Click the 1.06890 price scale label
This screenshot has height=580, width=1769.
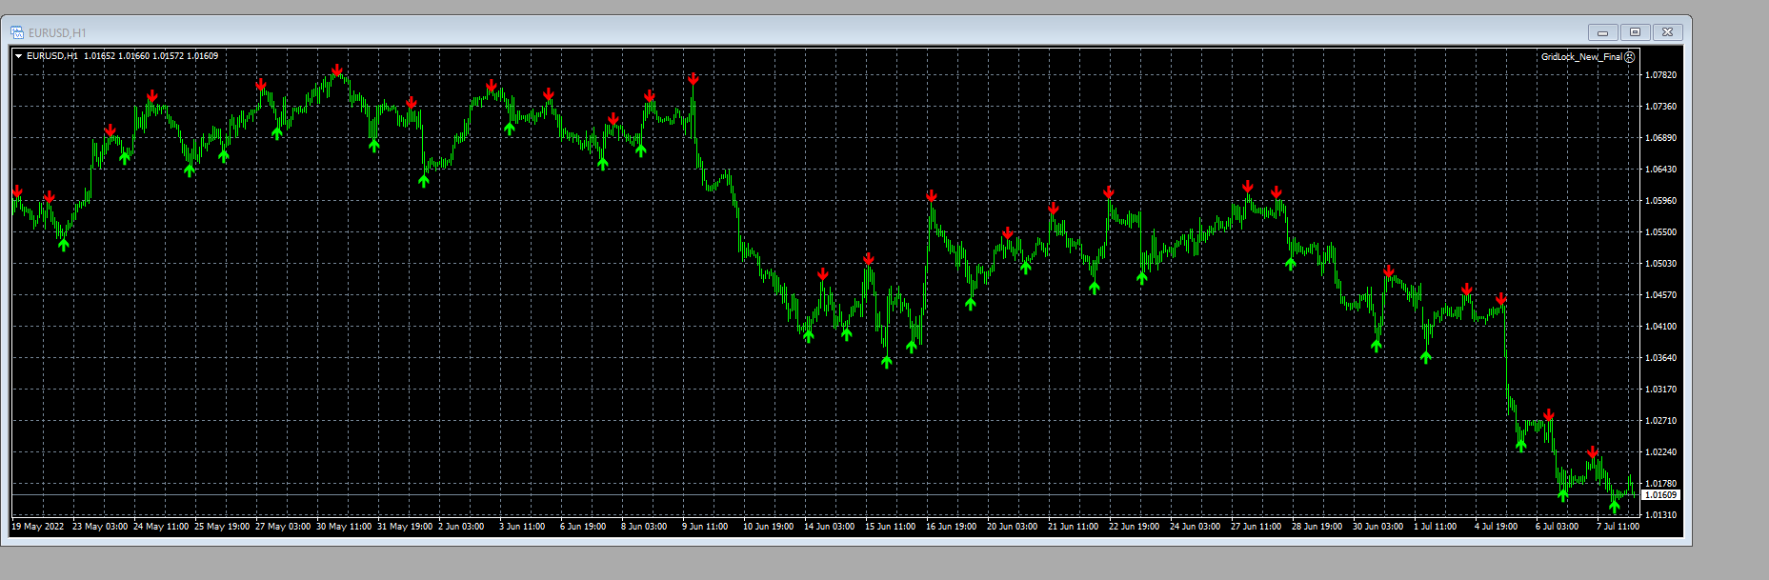click(x=1661, y=138)
